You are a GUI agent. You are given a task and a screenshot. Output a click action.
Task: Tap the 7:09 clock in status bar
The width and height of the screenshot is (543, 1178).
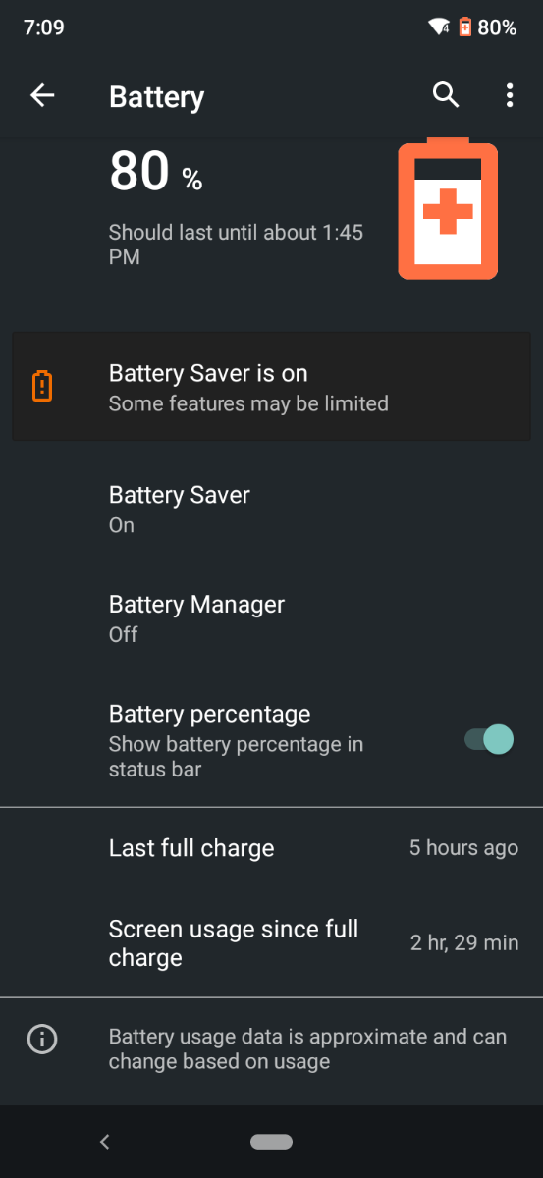tap(44, 27)
